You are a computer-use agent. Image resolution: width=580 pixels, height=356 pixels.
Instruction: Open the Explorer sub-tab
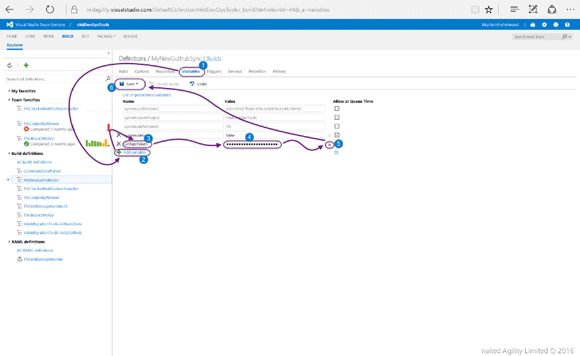coord(15,45)
